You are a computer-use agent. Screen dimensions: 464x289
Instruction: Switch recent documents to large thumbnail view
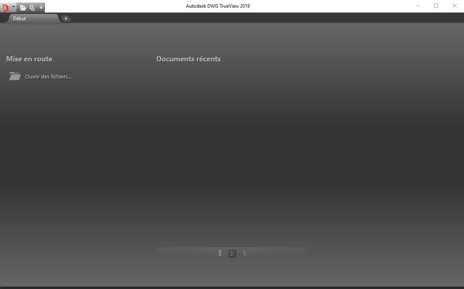pos(220,253)
